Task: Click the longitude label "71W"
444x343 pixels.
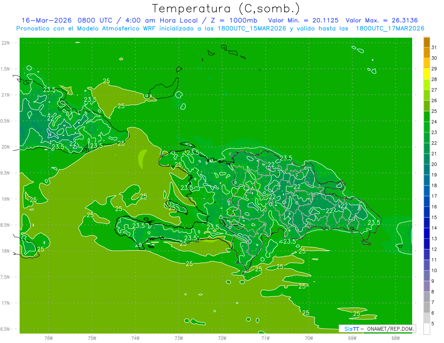Action: (x=265, y=338)
